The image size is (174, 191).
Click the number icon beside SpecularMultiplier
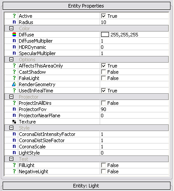click(x=14, y=53)
